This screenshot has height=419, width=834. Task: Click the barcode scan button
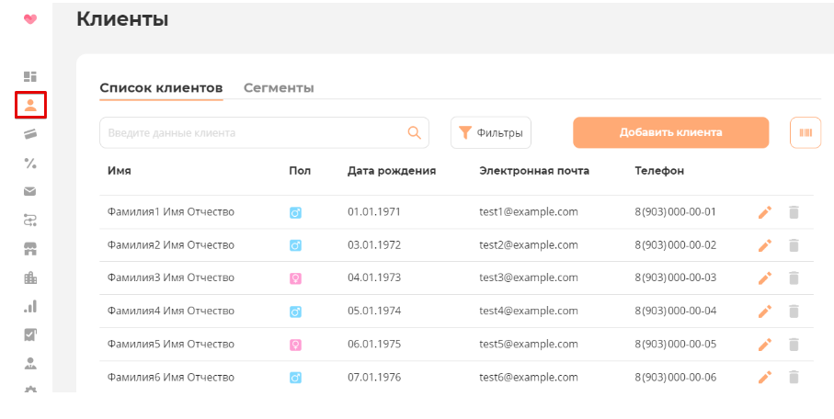805,132
